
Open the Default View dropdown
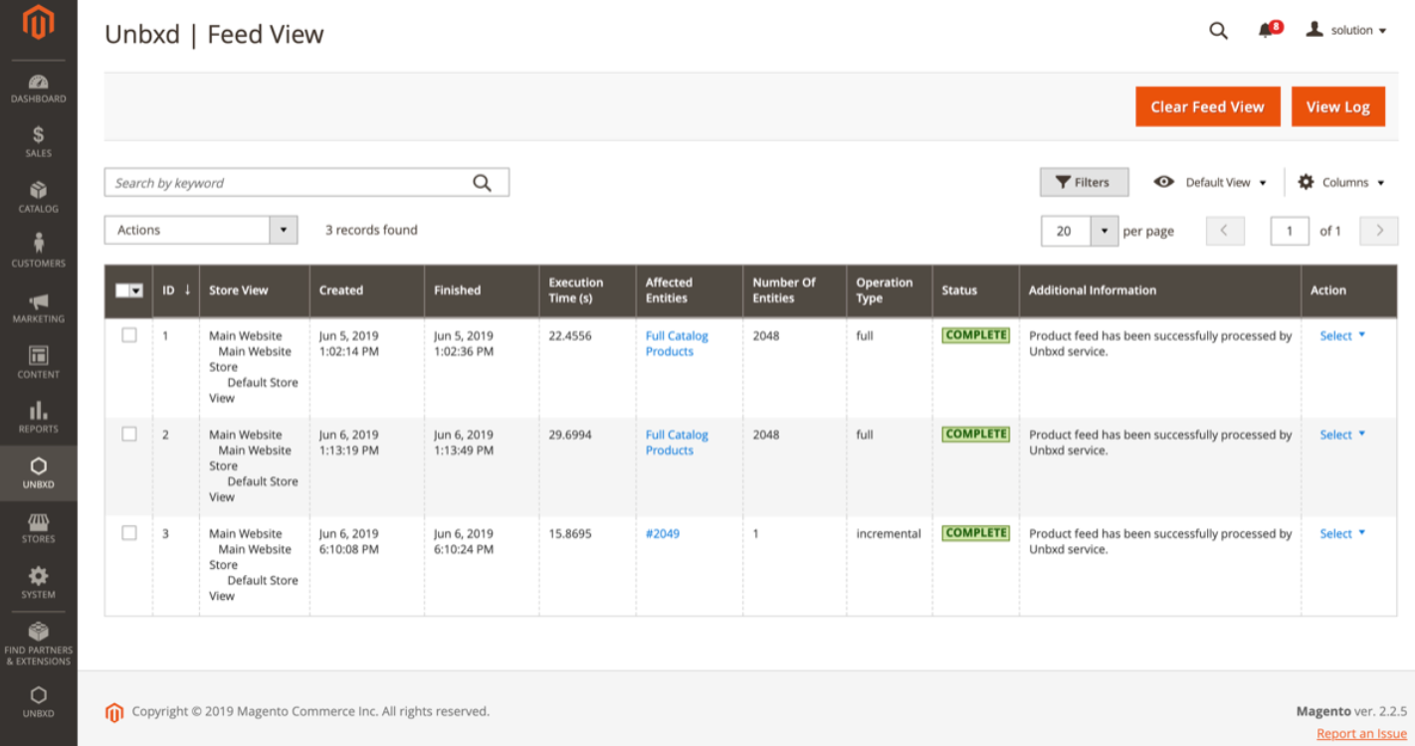[1211, 183]
